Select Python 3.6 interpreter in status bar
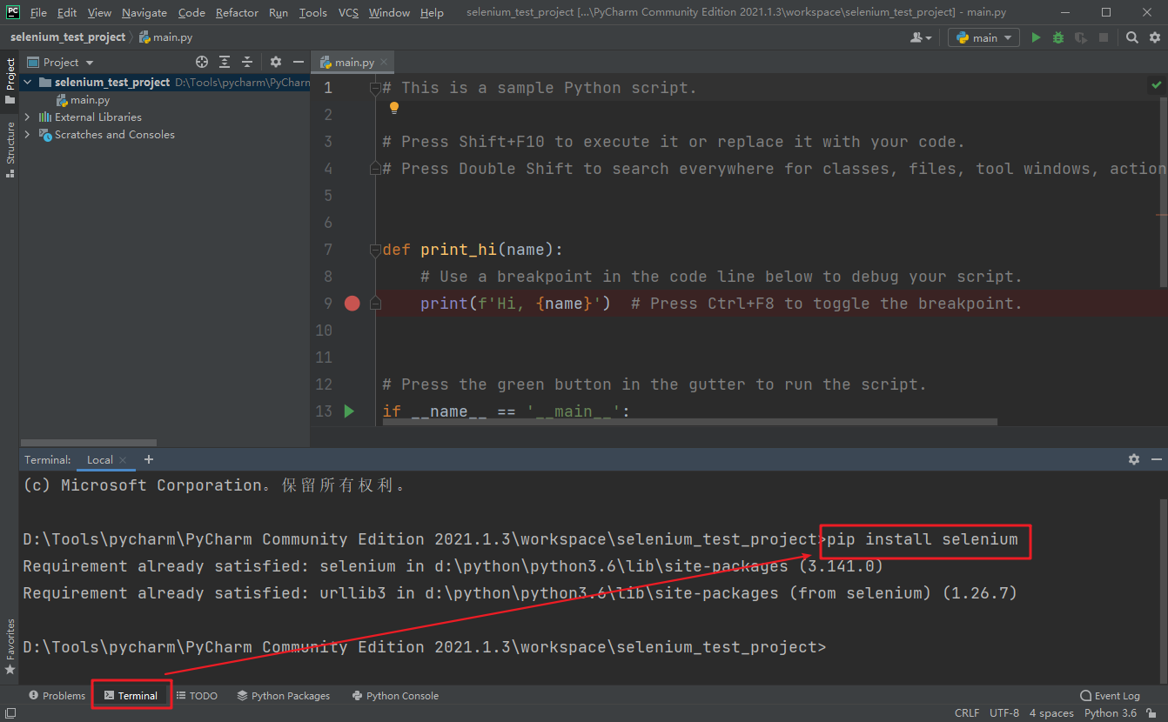 pyautogui.click(x=1110, y=713)
